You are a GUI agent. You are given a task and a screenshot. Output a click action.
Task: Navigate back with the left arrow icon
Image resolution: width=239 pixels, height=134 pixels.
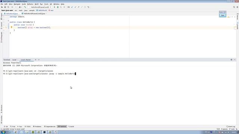click(x=12, y=7)
